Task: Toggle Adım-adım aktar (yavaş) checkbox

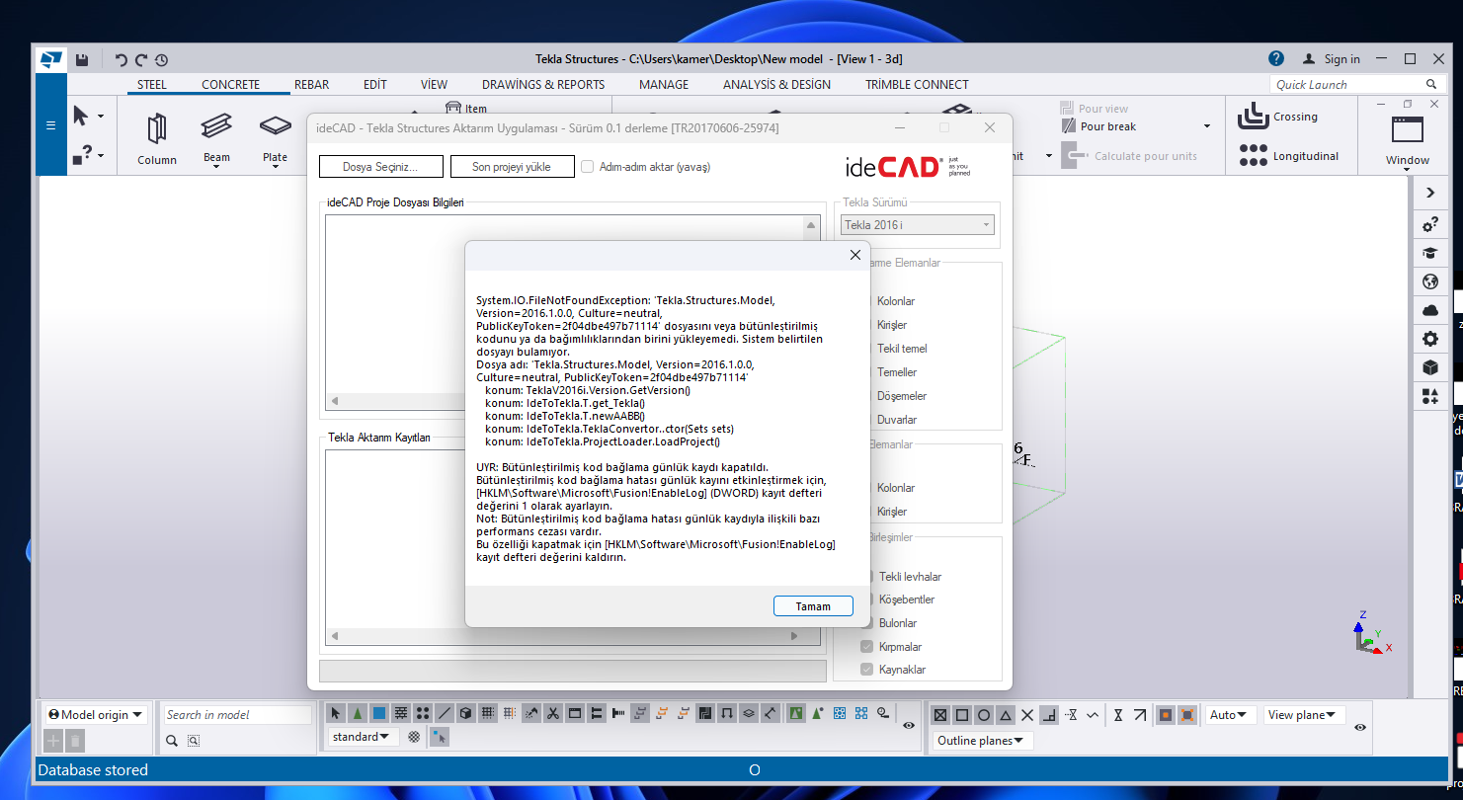Action: [x=588, y=167]
